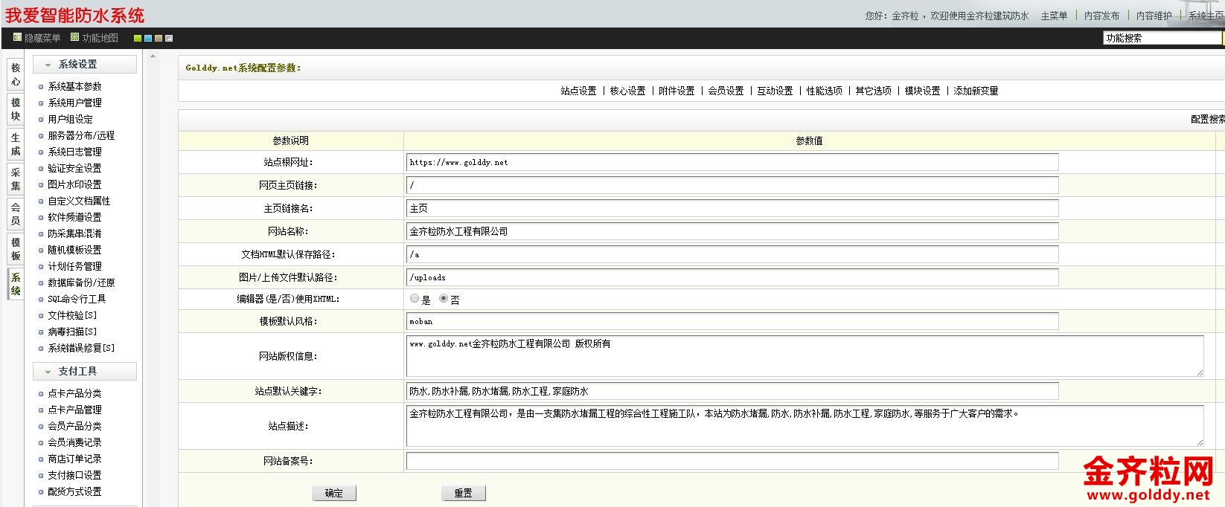
Task: Open 文件校验[S] in sidebar
Action: [72, 315]
